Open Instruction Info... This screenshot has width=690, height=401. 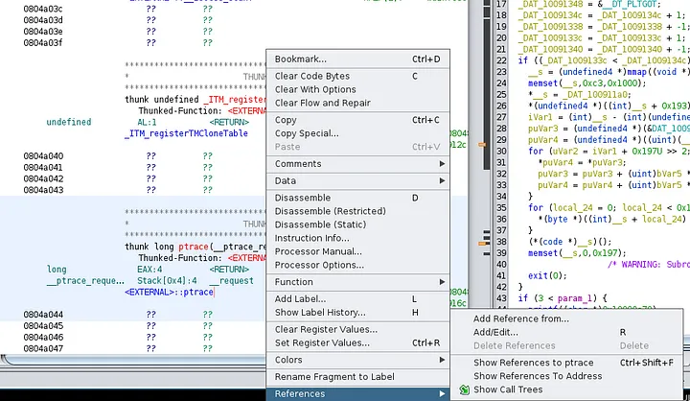[357, 238]
